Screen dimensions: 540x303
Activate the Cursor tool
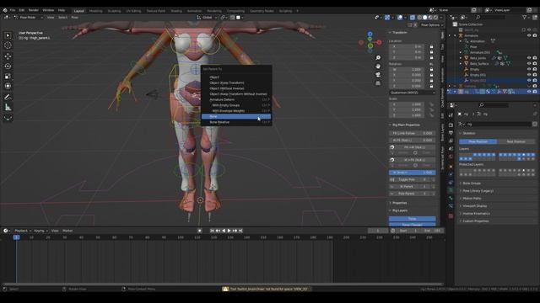tap(8, 45)
